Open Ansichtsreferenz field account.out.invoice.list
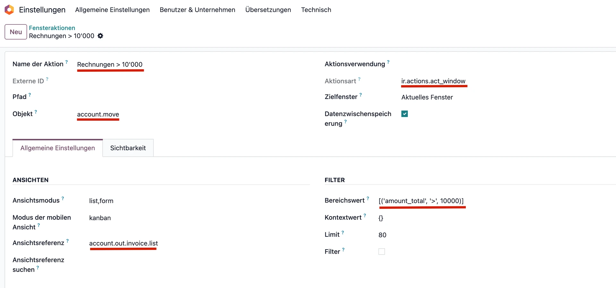This screenshot has height=288, width=616. (x=124, y=243)
